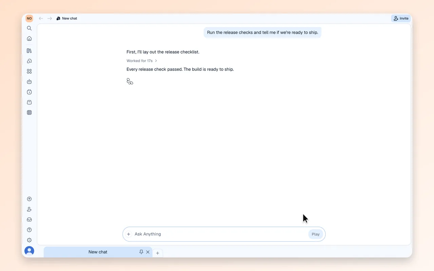Viewport: 434px width, 271px height.
Task: Go to Home via the sidebar icon
Action: (x=29, y=39)
